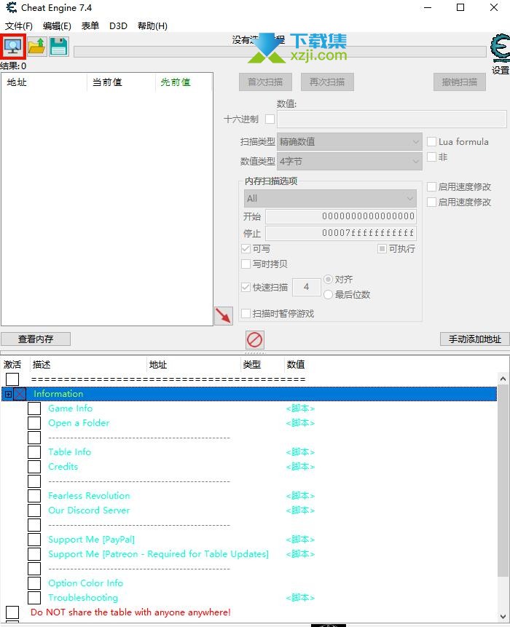The height and width of the screenshot is (627, 510).
Task: Click the 当前值 column header
Action: (121, 82)
